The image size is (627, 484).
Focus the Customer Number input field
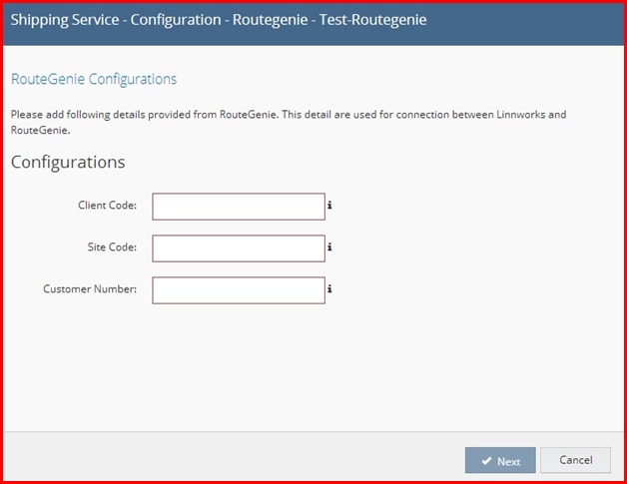pyautogui.click(x=239, y=290)
